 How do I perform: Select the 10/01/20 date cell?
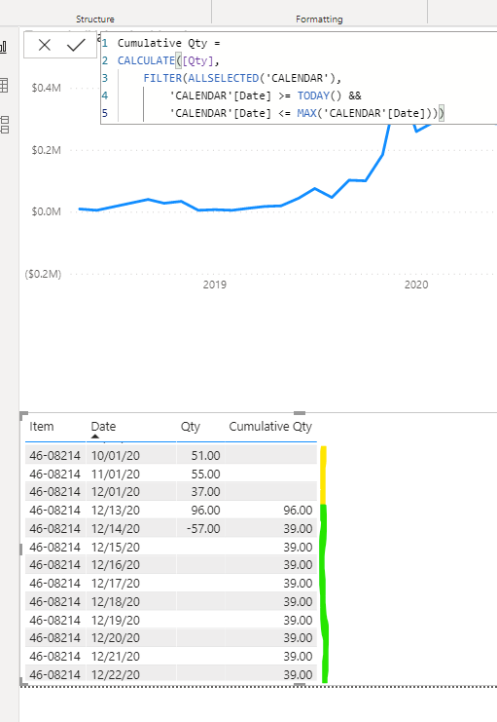[x=116, y=455]
